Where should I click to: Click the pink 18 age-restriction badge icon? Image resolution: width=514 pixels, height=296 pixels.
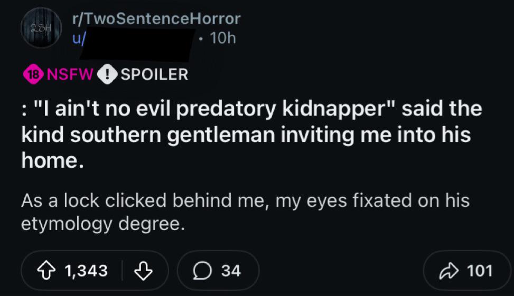pyautogui.click(x=32, y=74)
